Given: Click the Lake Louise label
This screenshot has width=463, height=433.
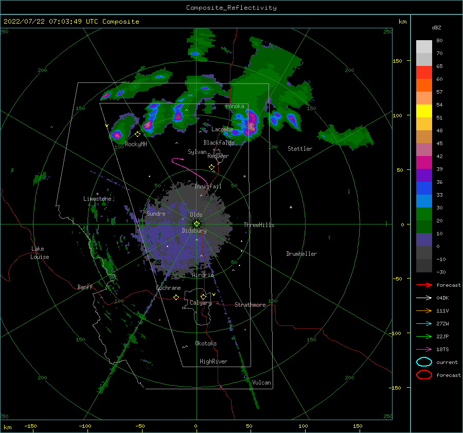Looking at the screenshot, I should (x=40, y=253).
